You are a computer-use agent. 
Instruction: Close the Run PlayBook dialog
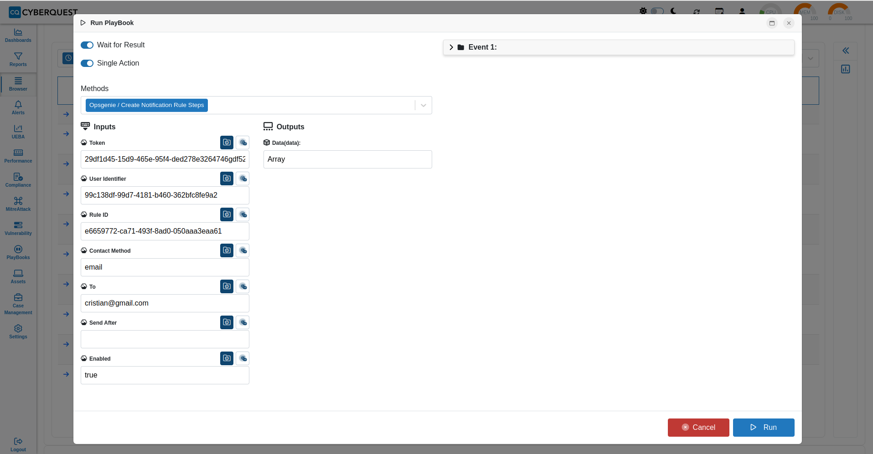[x=789, y=23]
